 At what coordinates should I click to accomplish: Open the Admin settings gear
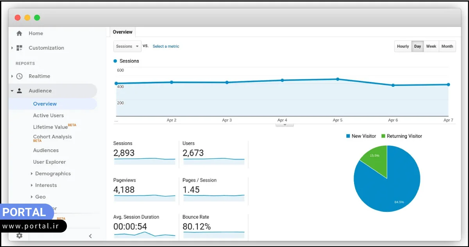click(x=19, y=236)
